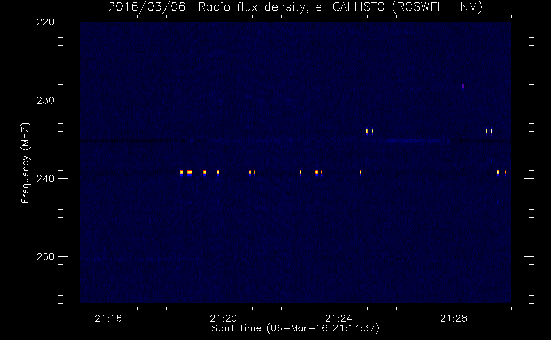This screenshot has width=551, height=340.
Task: Click the 21:28 time tick label
Action: (x=454, y=318)
